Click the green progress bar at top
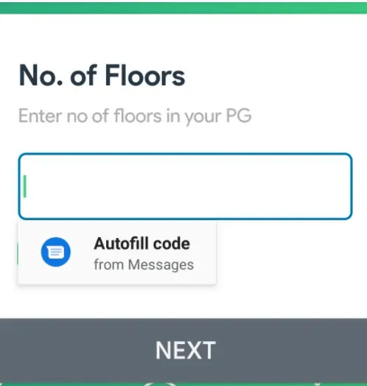Viewport: 367px width, 386px height. [183, 8]
